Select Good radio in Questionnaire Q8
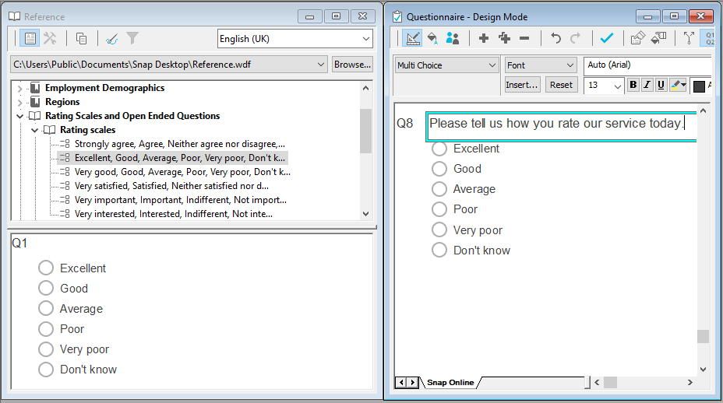This screenshot has height=403, width=723. tap(439, 169)
